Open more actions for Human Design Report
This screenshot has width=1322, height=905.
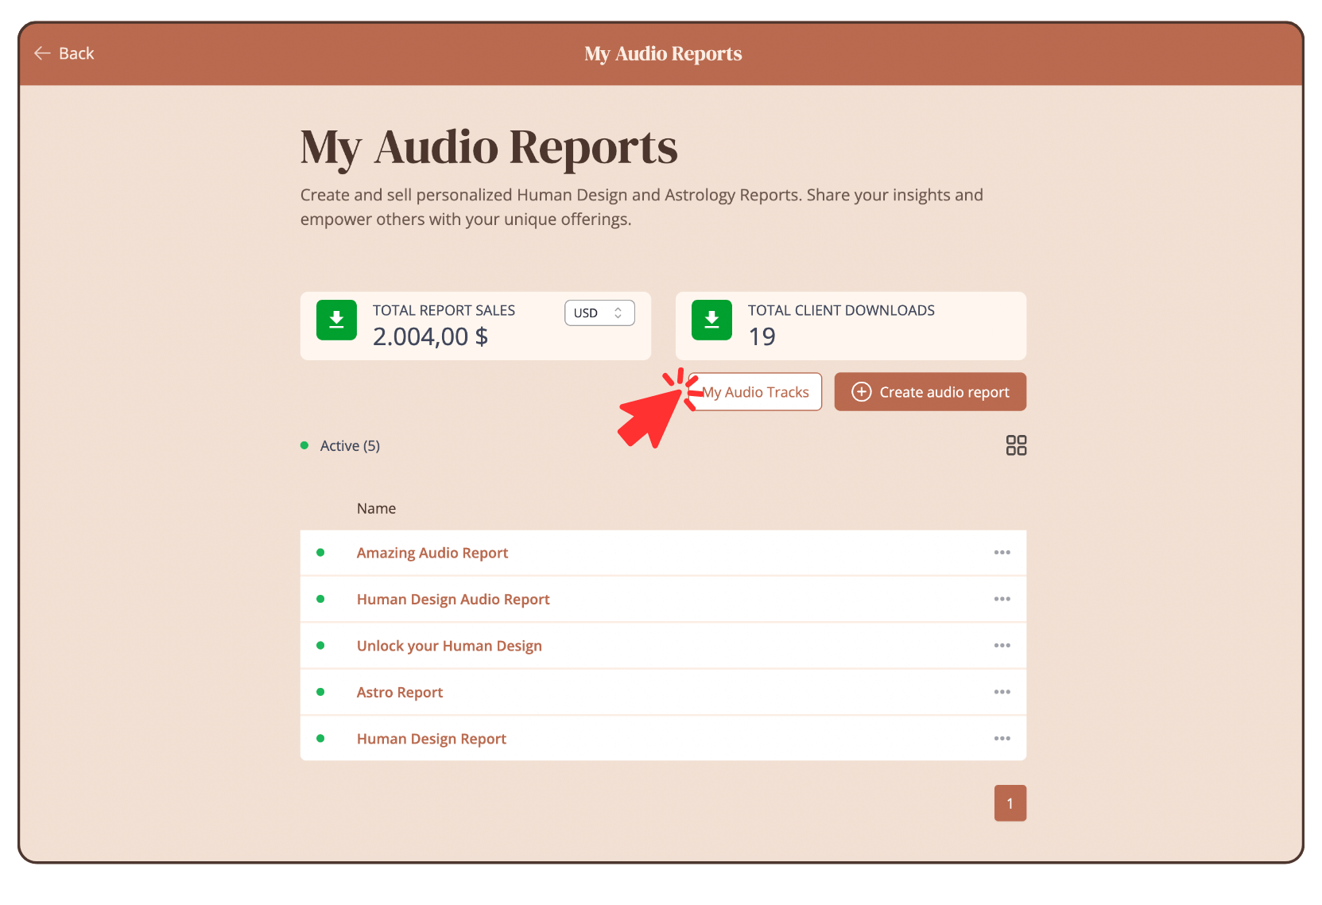[1002, 739]
